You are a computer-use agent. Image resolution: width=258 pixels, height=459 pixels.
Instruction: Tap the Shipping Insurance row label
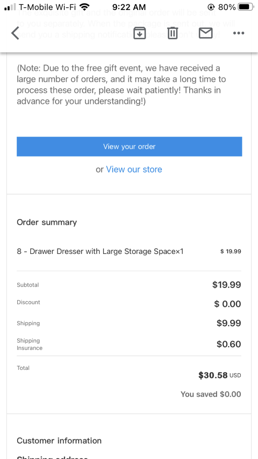click(x=29, y=344)
